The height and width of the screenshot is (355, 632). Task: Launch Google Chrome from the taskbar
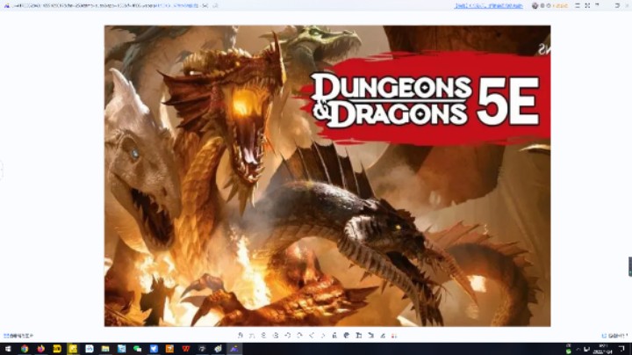25,349
